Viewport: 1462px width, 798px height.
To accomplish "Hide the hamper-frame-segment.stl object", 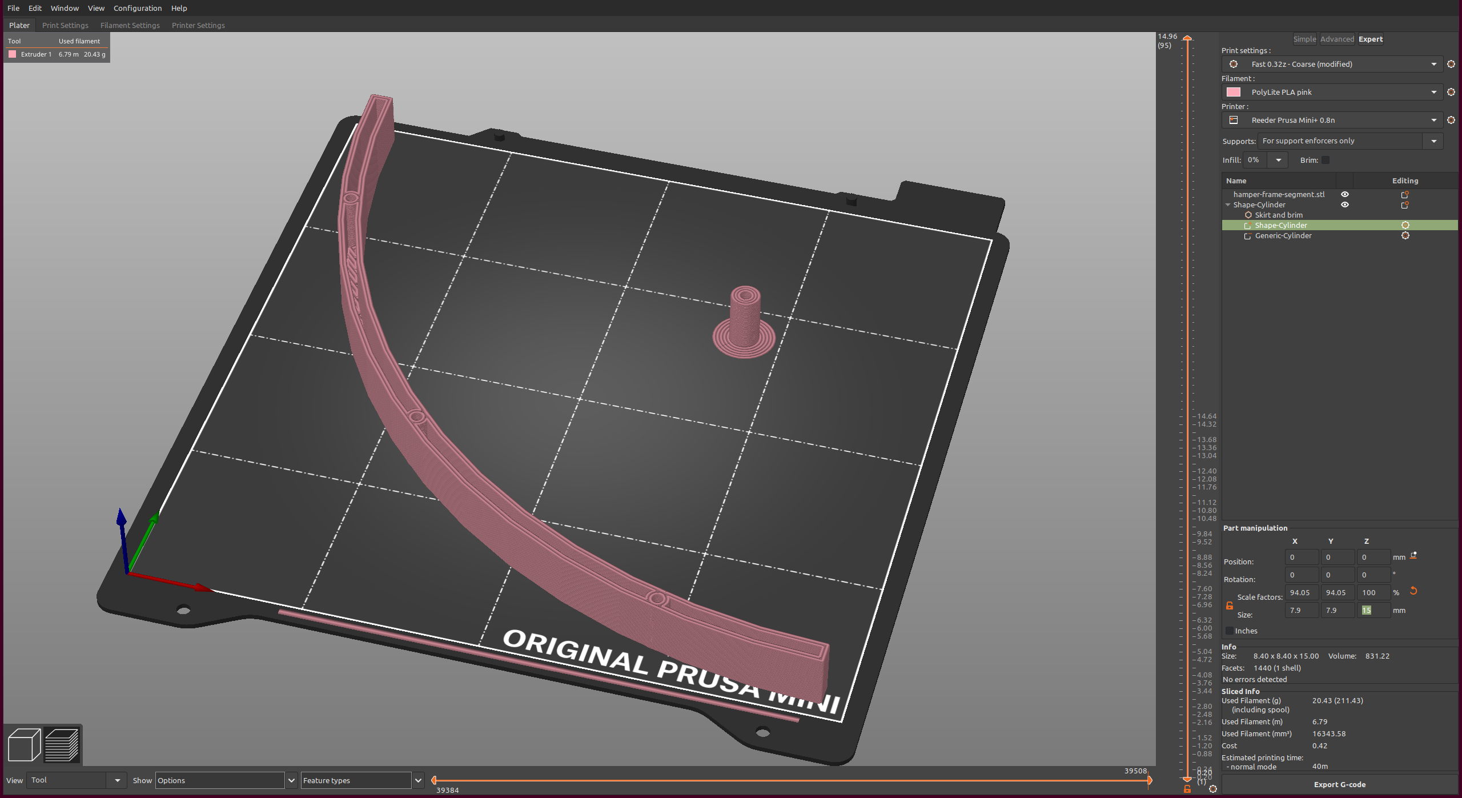I will (1345, 194).
